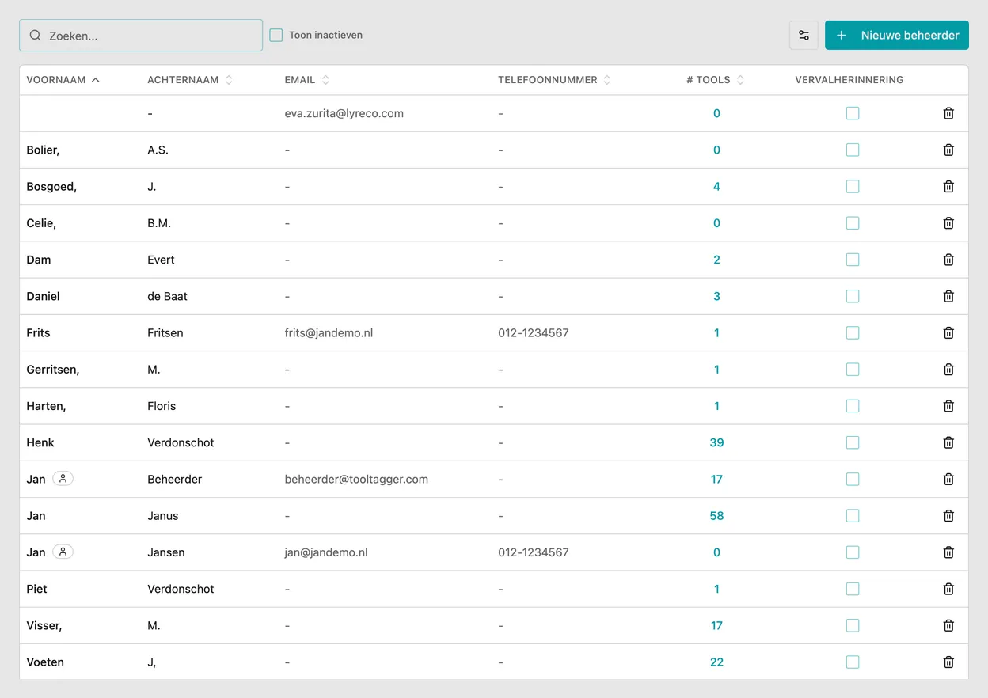Screen dimensions: 988x698
Task: Enable the Toon inactieven checkbox
Action: coord(276,36)
